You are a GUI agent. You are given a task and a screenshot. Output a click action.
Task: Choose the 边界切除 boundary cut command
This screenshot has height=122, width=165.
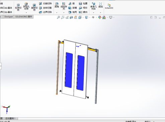click(x=46, y=12)
